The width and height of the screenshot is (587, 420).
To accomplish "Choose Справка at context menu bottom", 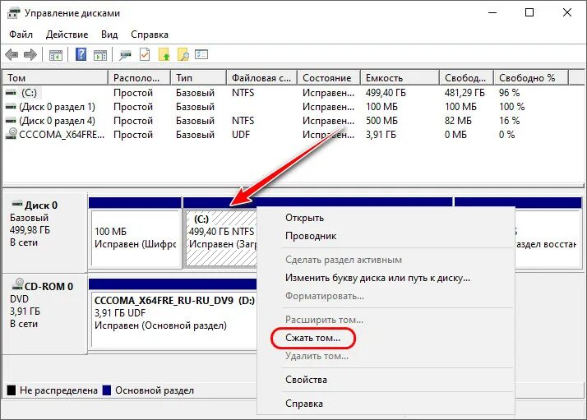I will point(386,404).
